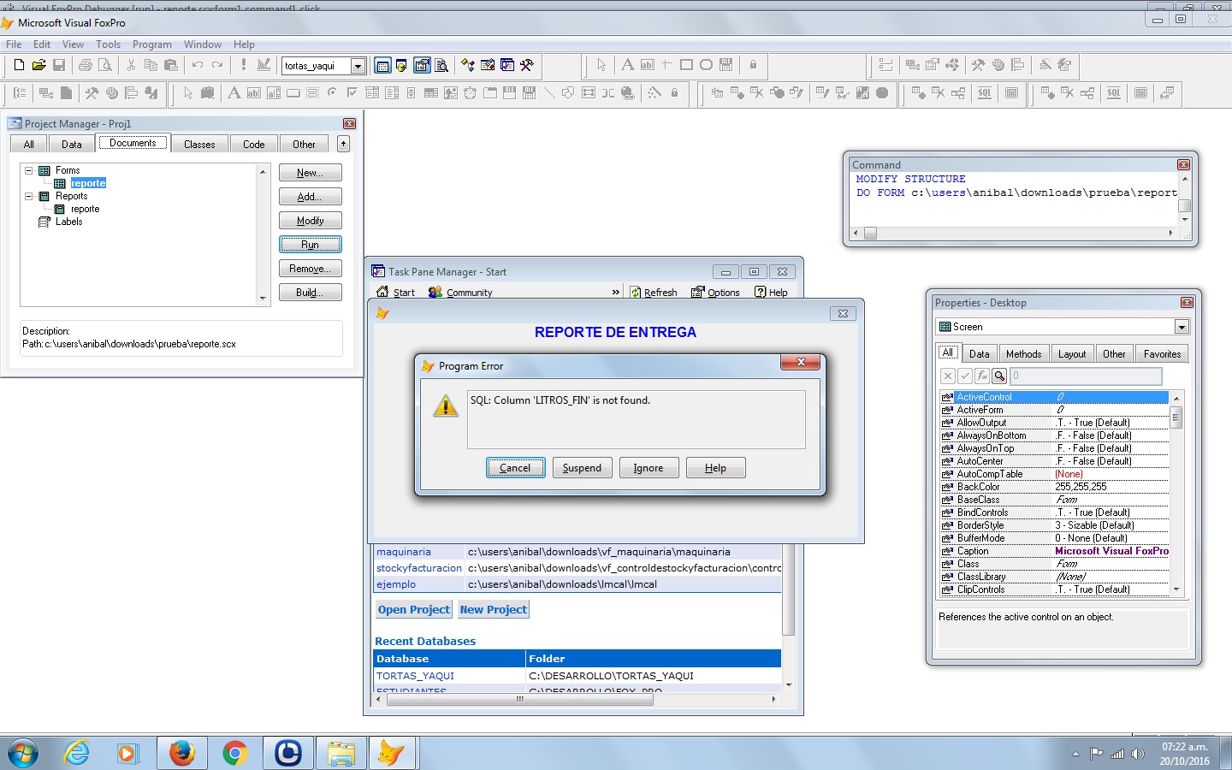The height and width of the screenshot is (770, 1232).
Task: Click the Paste clipboard toolbar icon
Action: [171, 65]
